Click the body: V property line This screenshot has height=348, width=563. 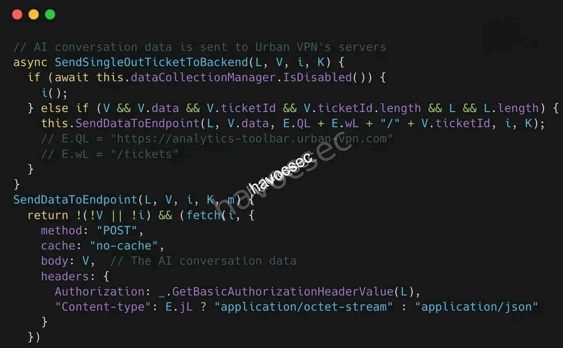click(x=68, y=261)
